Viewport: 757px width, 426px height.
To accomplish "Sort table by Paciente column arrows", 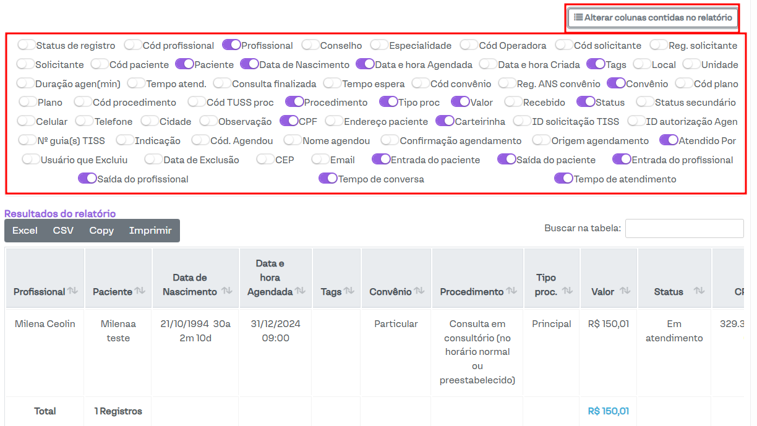I will coord(140,291).
